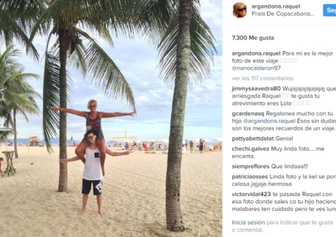Open chechi.galvez commenter profile
Screen dimensions: 336x237
(251, 149)
